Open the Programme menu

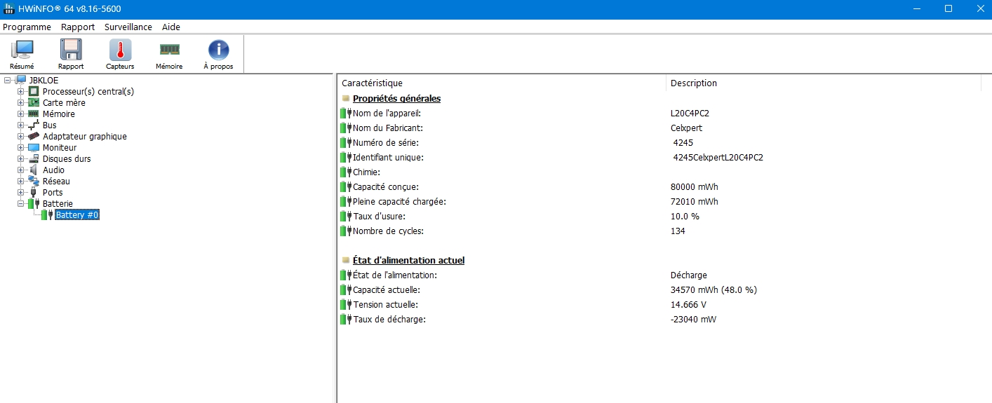pyautogui.click(x=27, y=27)
